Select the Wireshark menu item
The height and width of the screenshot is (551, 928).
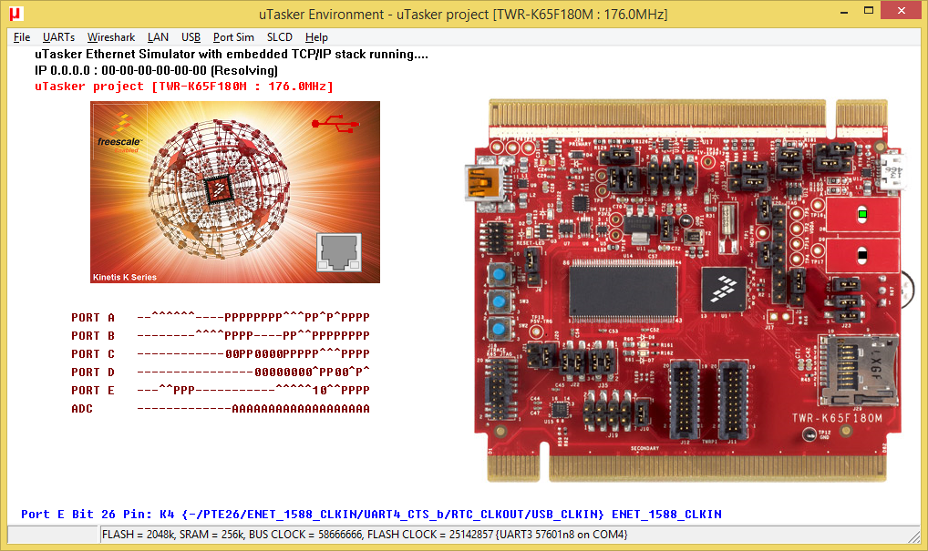[x=111, y=37]
